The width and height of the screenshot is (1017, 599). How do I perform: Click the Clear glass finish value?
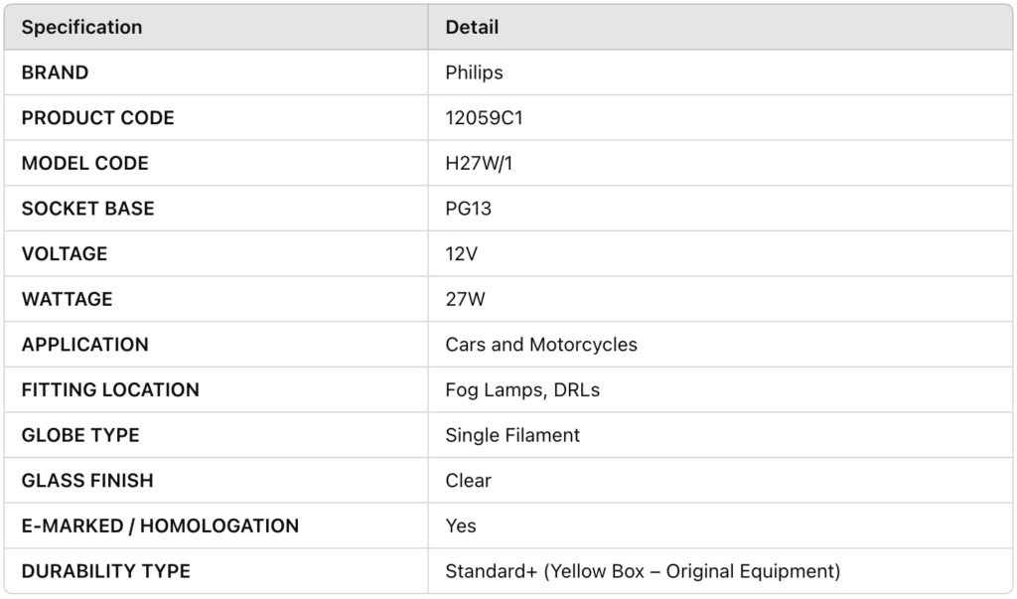[469, 481]
